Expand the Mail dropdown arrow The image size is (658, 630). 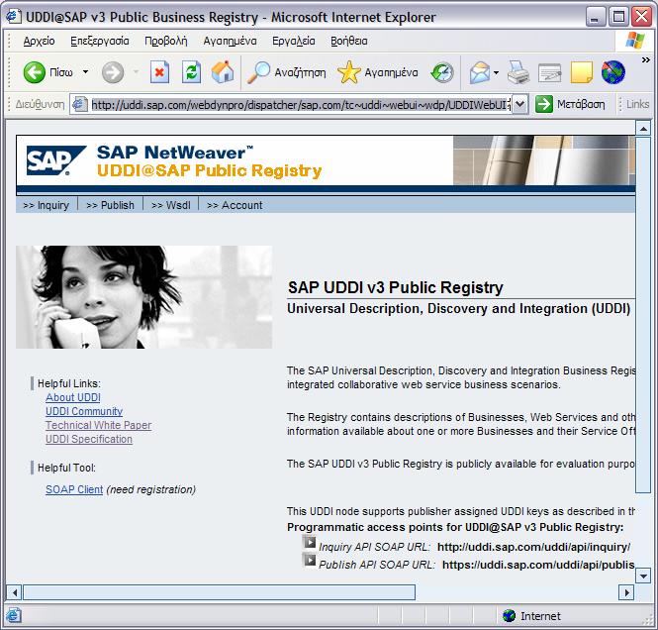click(x=497, y=72)
